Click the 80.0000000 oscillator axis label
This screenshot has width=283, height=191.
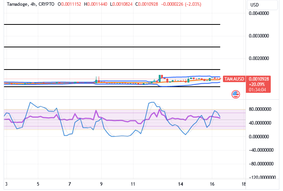point(260,109)
